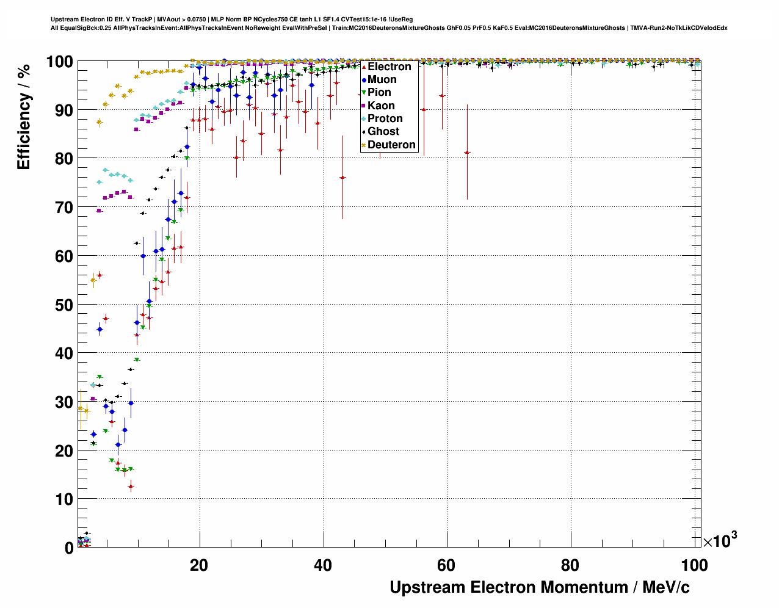
Task: Click the purple Kaon square legend marker
Action: 364,106
